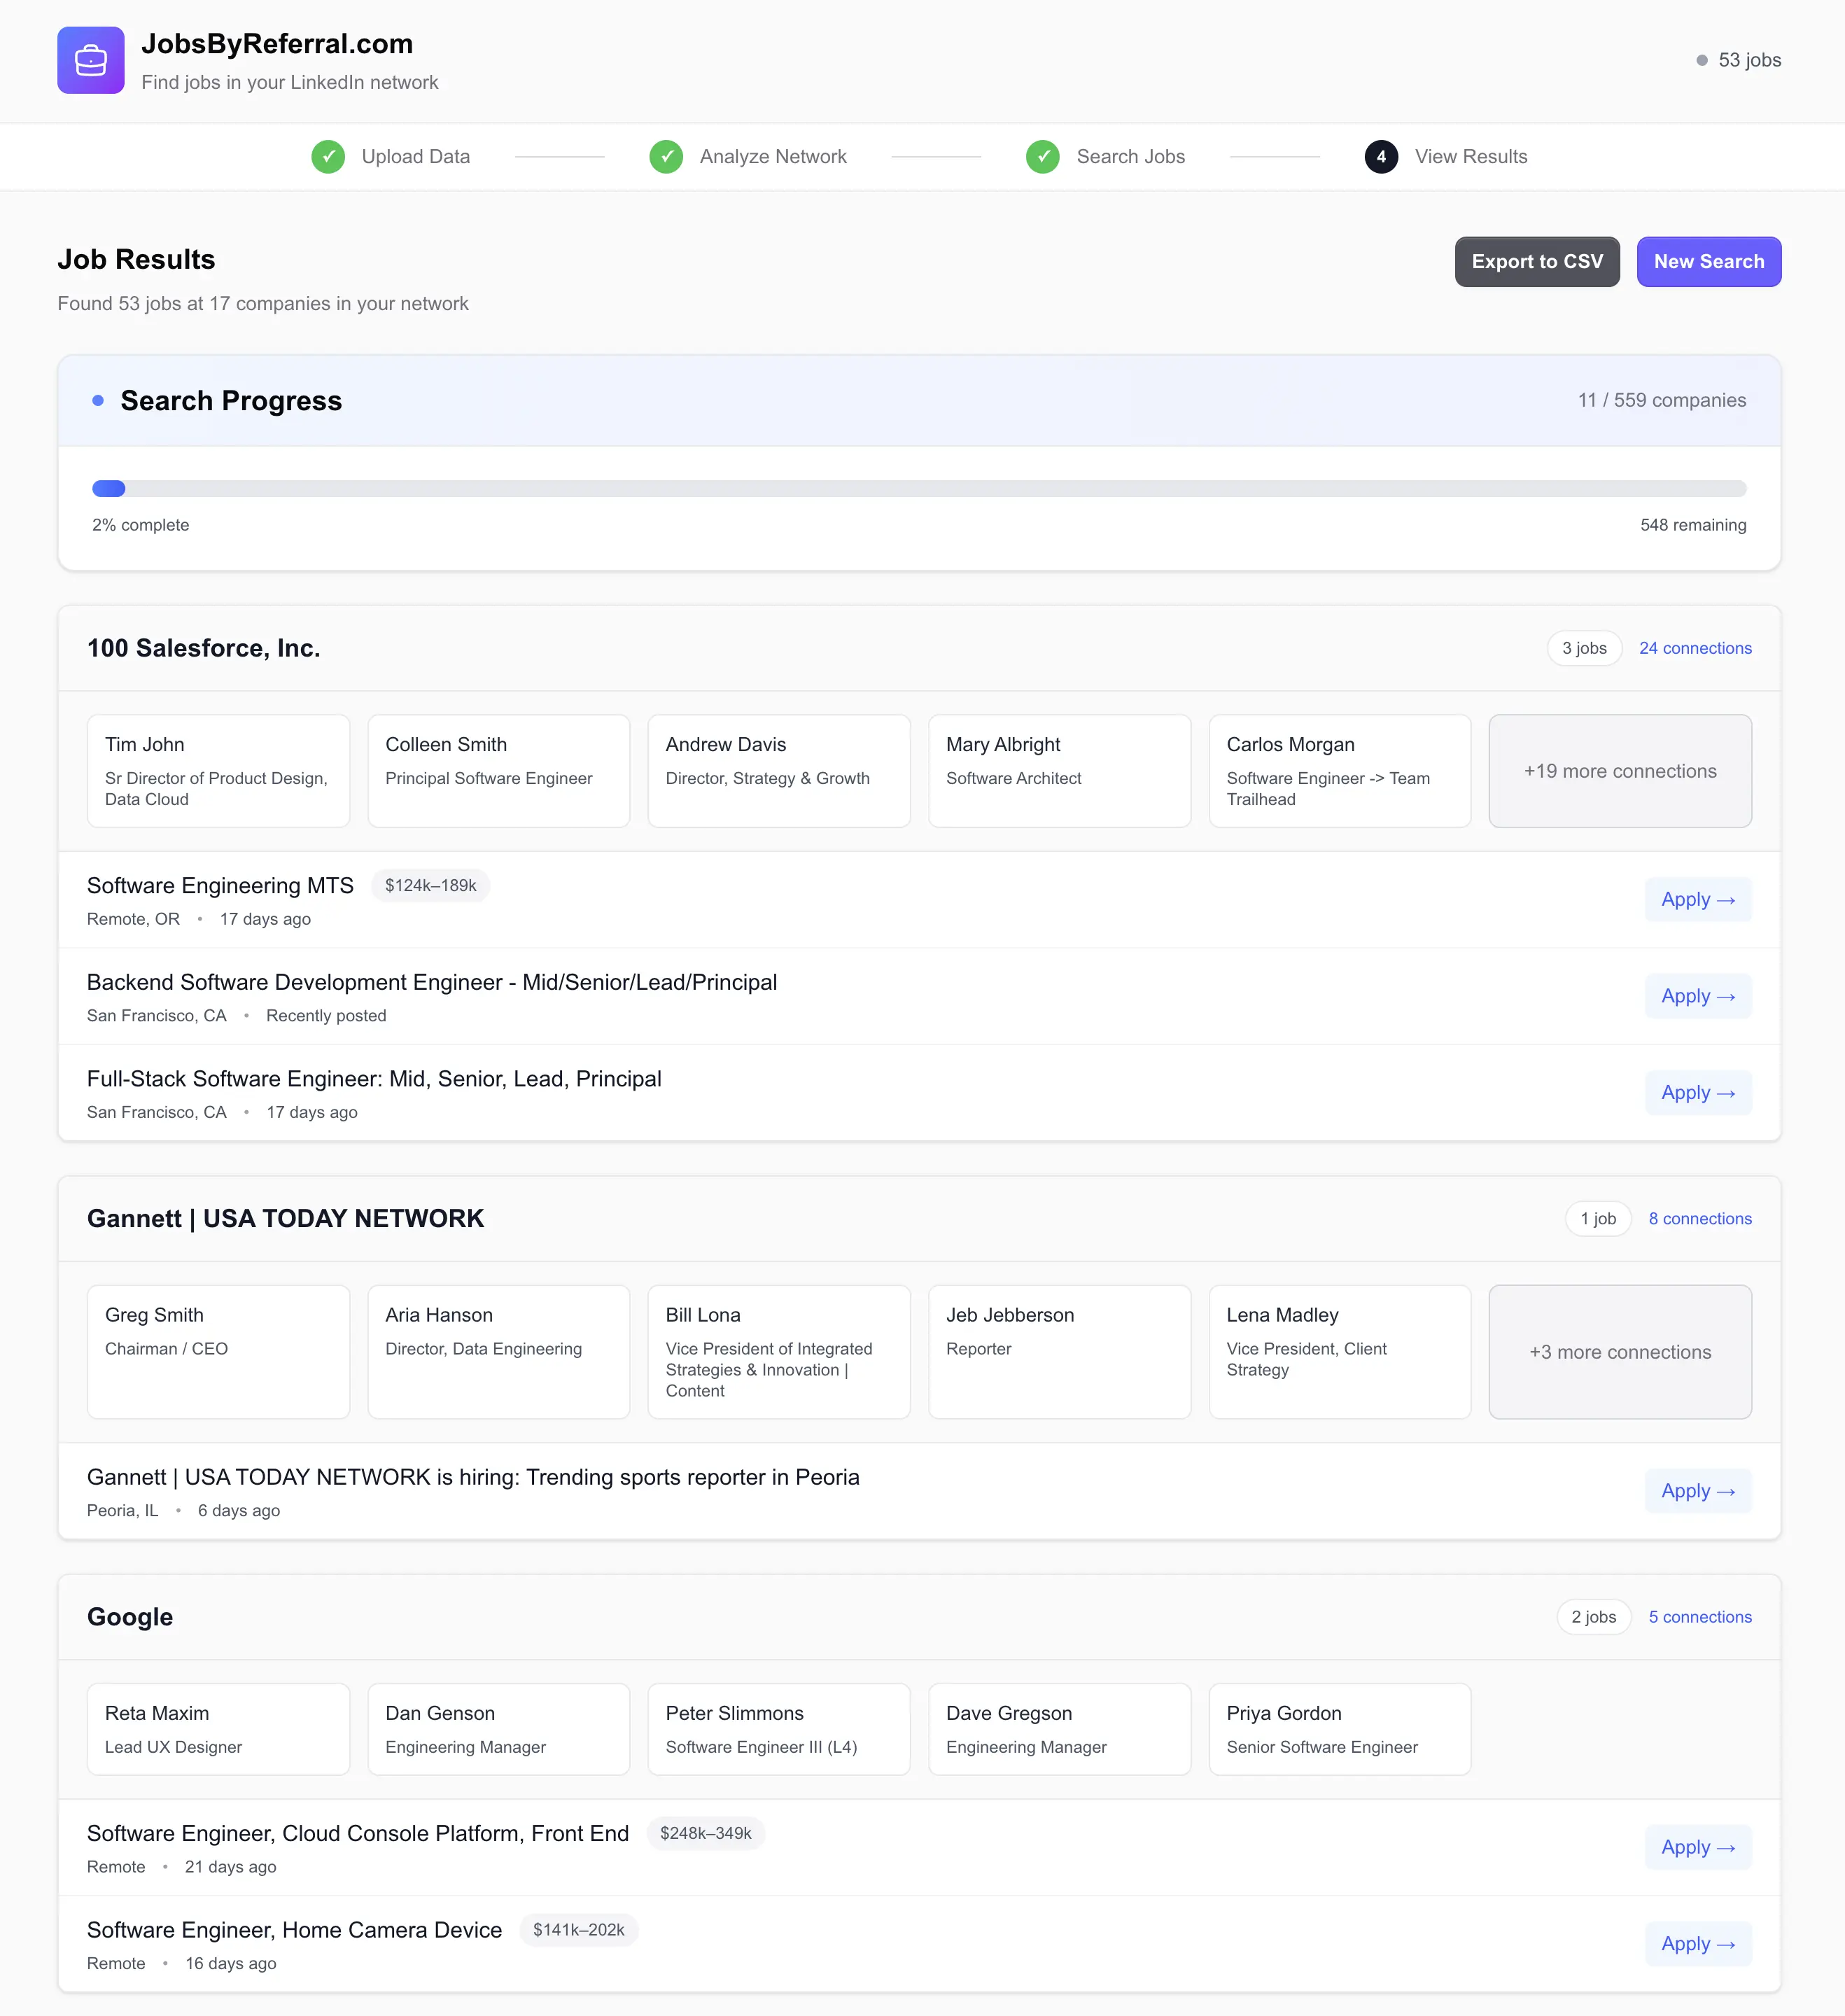The image size is (1845, 2016).
Task: Click the Analyze Network green checkmark icon
Action: 666,157
